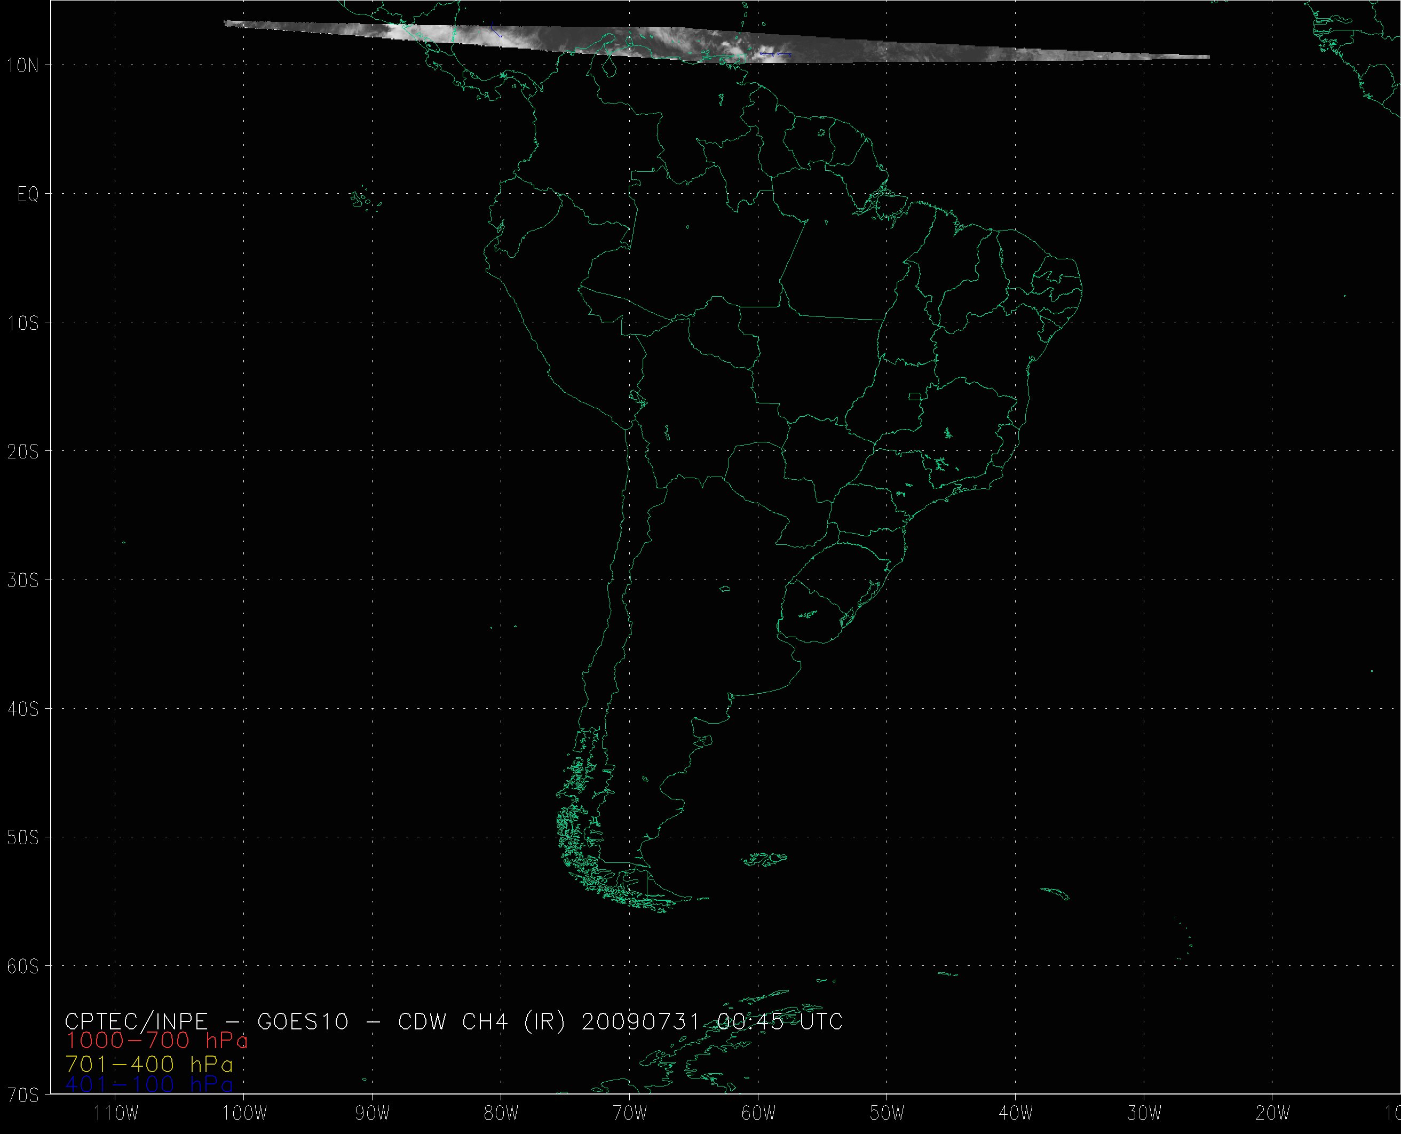Click the 60S latitude axis label
The width and height of the screenshot is (1401, 1134).
(23, 966)
